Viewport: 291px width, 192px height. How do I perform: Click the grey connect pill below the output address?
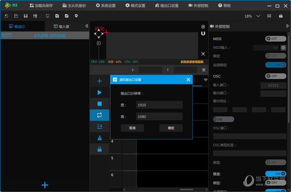tap(224, 119)
